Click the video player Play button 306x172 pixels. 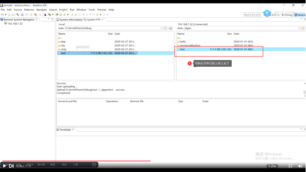click(x=4, y=166)
